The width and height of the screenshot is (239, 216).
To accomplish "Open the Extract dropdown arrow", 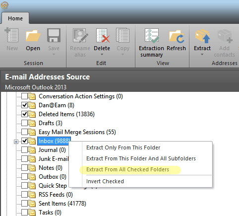I will pos(202,55).
